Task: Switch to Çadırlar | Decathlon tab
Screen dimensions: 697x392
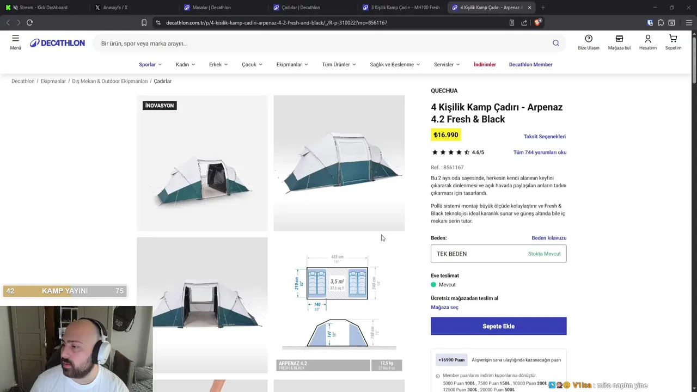Action: pos(313,8)
